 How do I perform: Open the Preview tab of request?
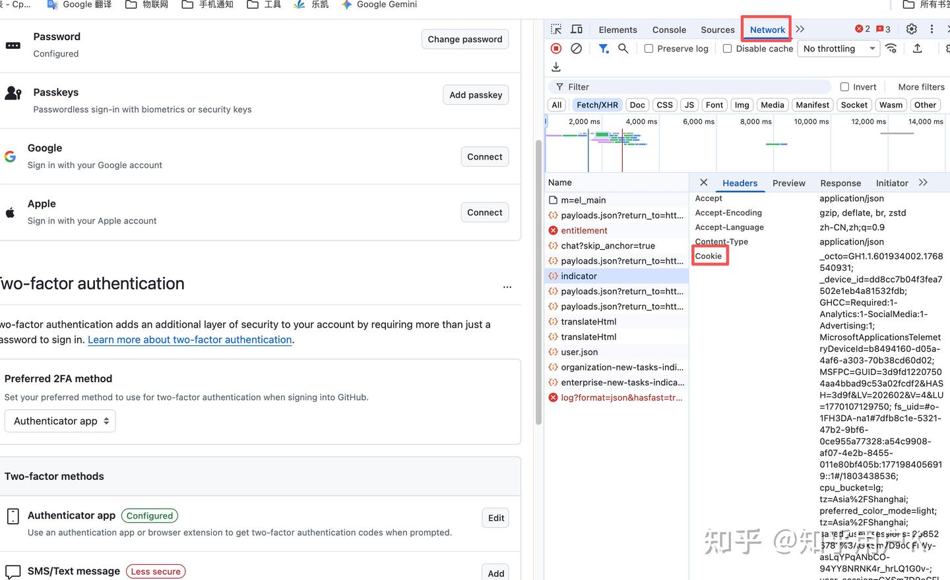789,183
